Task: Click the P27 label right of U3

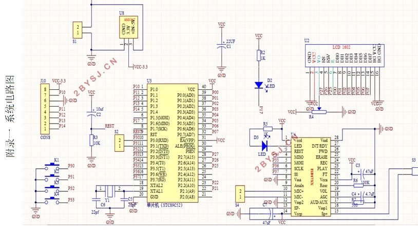Action: [215, 154]
